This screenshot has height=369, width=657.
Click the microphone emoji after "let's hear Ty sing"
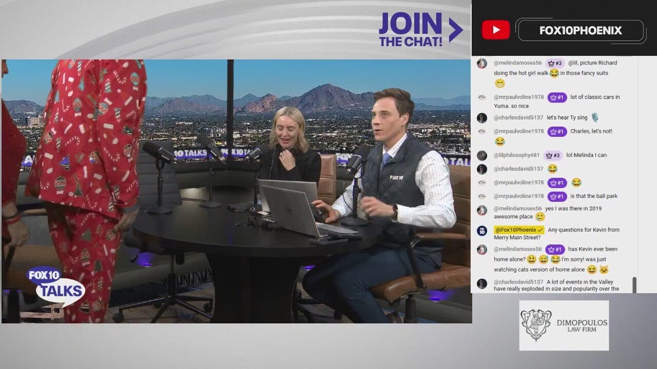[x=595, y=117]
